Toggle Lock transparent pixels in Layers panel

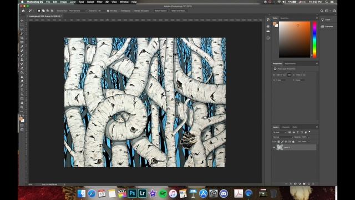tap(278, 142)
